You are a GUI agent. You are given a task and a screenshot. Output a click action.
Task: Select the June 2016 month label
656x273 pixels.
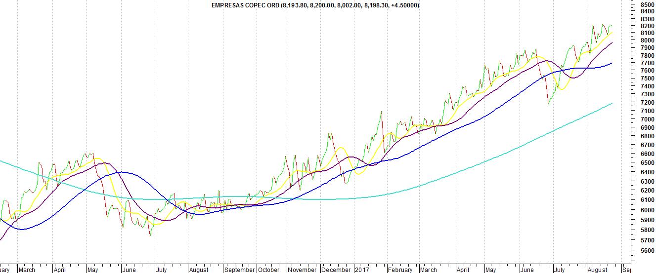129,270
